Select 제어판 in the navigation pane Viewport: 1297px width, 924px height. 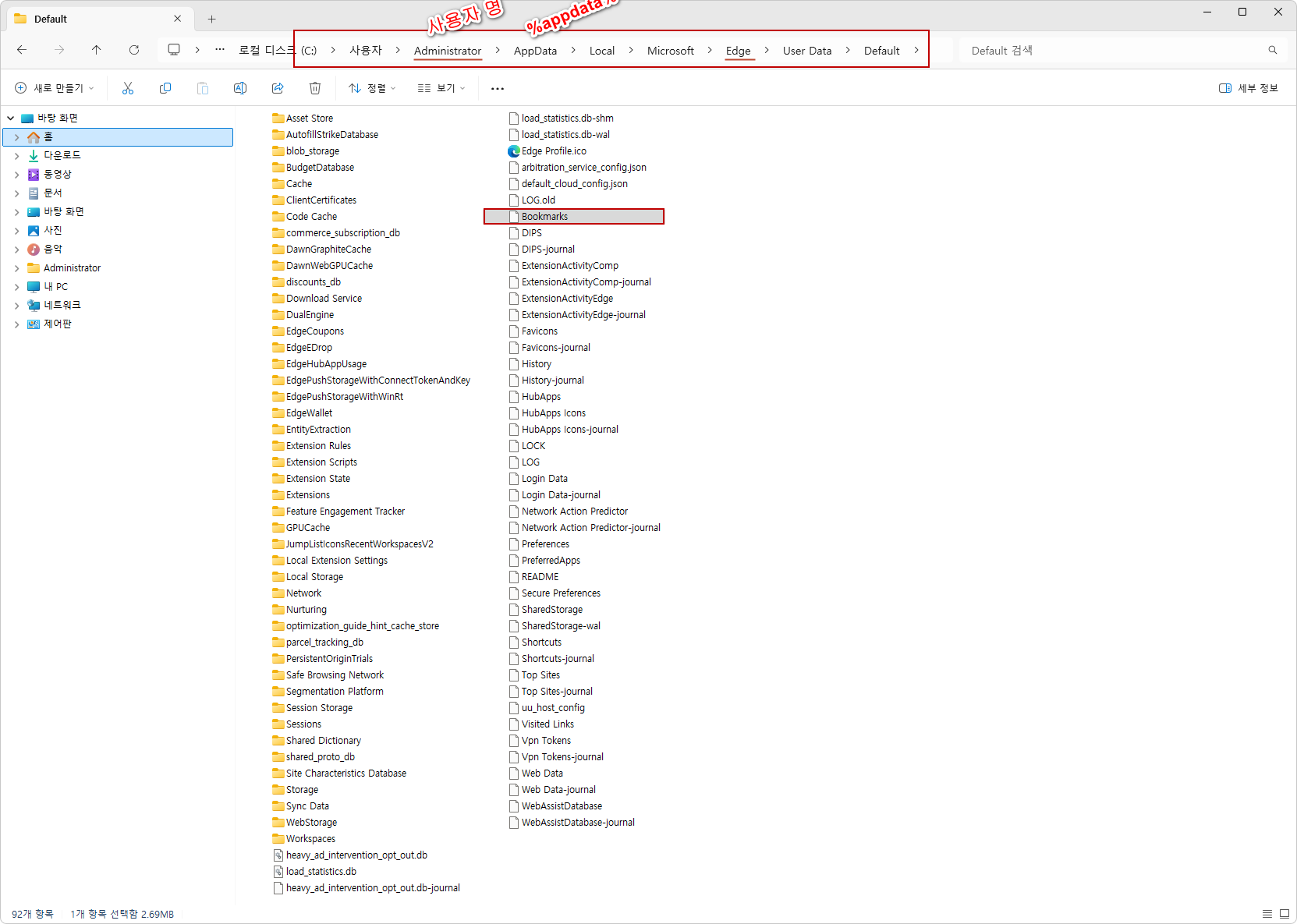(57, 324)
